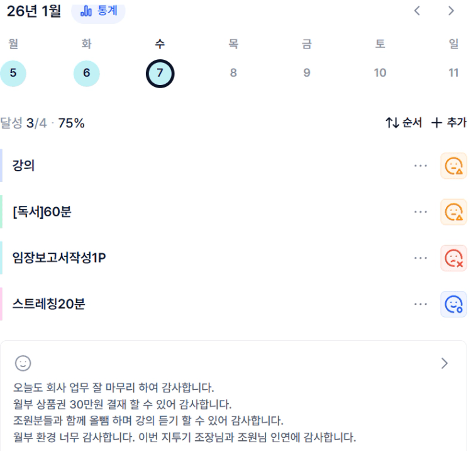The width and height of the screenshot is (471, 451).
Task: Select Tuesday the 6th
Action: click(x=87, y=73)
